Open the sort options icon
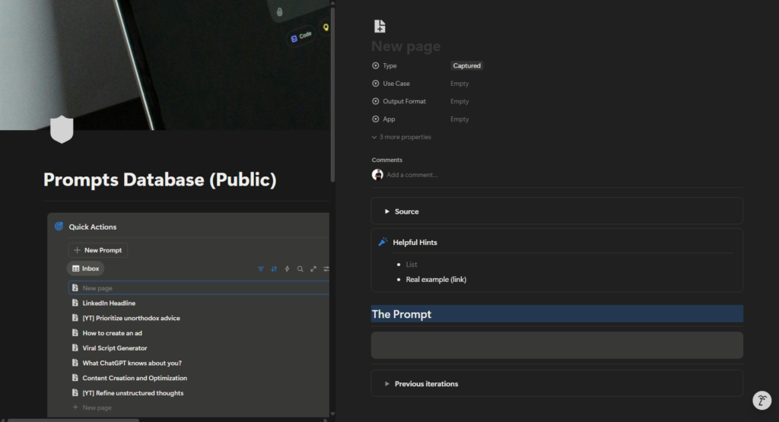Image resolution: width=779 pixels, height=422 pixels. (274, 269)
